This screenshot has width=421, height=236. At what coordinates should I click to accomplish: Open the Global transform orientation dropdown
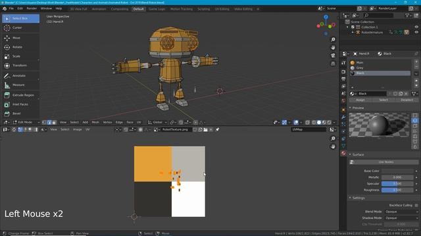[x=157, y=123]
